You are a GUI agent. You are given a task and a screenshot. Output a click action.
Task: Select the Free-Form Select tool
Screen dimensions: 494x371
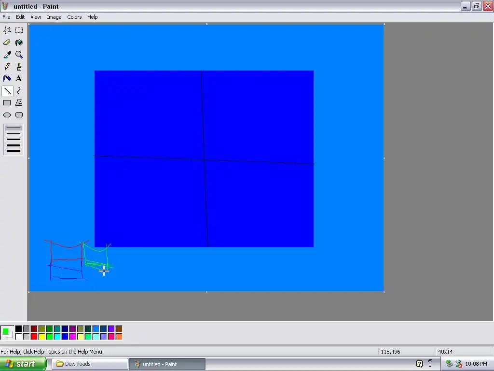click(7, 30)
